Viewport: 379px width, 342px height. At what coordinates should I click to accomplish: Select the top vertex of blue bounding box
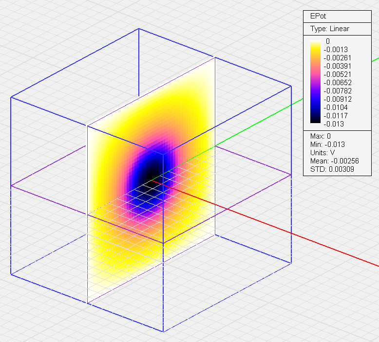[139, 29]
